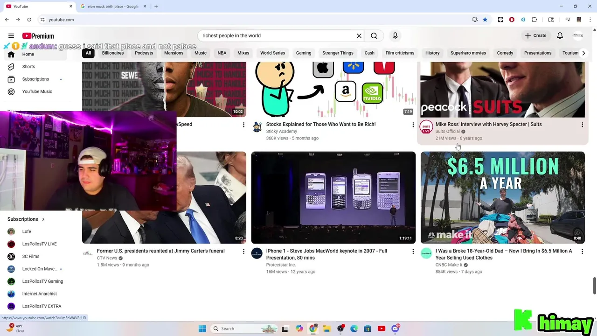Open File Explorer from the taskbar
Viewport: 597px width, 336px height.
coord(327,329)
